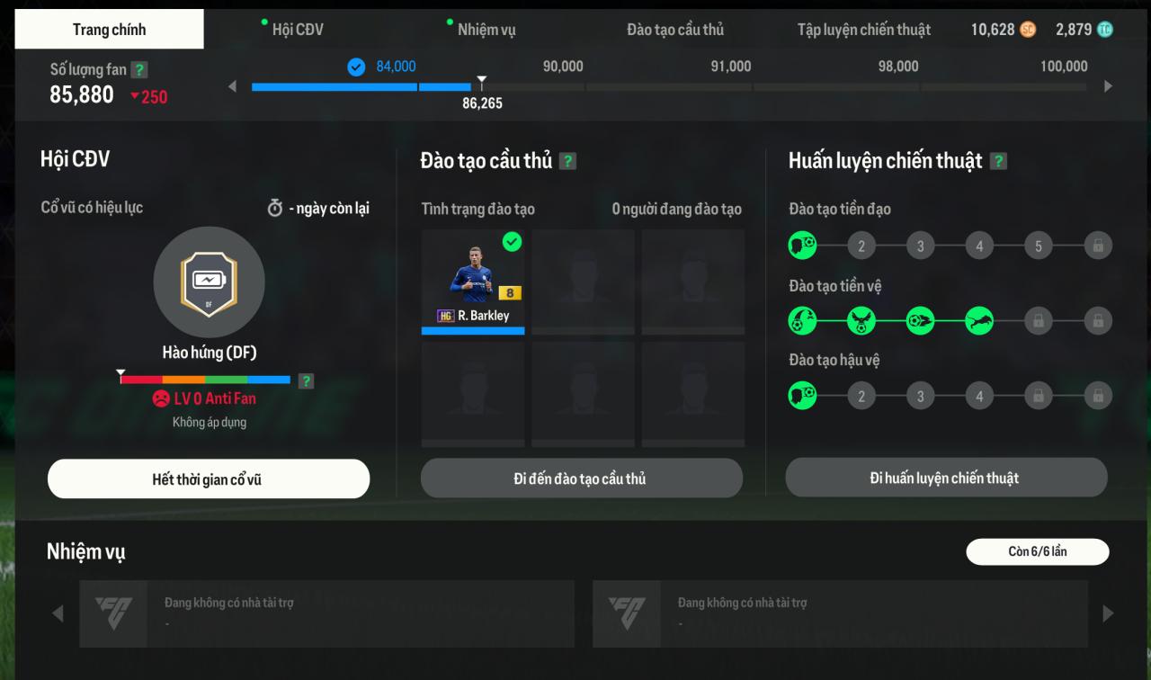Select the first Đào tạo tiền đạo training node
The height and width of the screenshot is (680, 1151).
(x=802, y=246)
